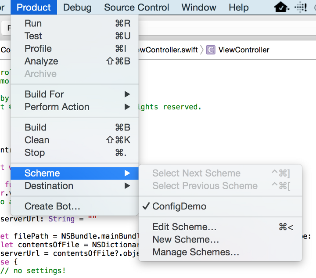
Task: Click New Scheme… in the submenu
Action: point(186,240)
